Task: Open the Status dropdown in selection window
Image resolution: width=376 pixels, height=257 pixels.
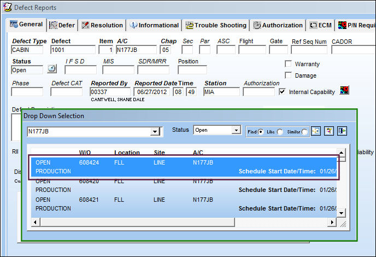Action: point(236,130)
